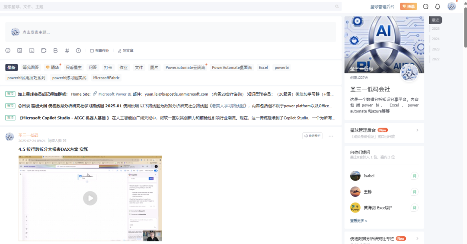Select the powerbi试用技巧系列 tag
Screen dimensions: 467x244
[26, 78]
